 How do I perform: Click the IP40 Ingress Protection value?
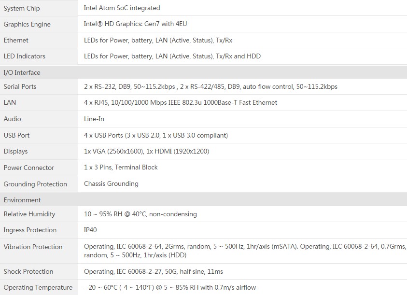(x=90, y=230)
